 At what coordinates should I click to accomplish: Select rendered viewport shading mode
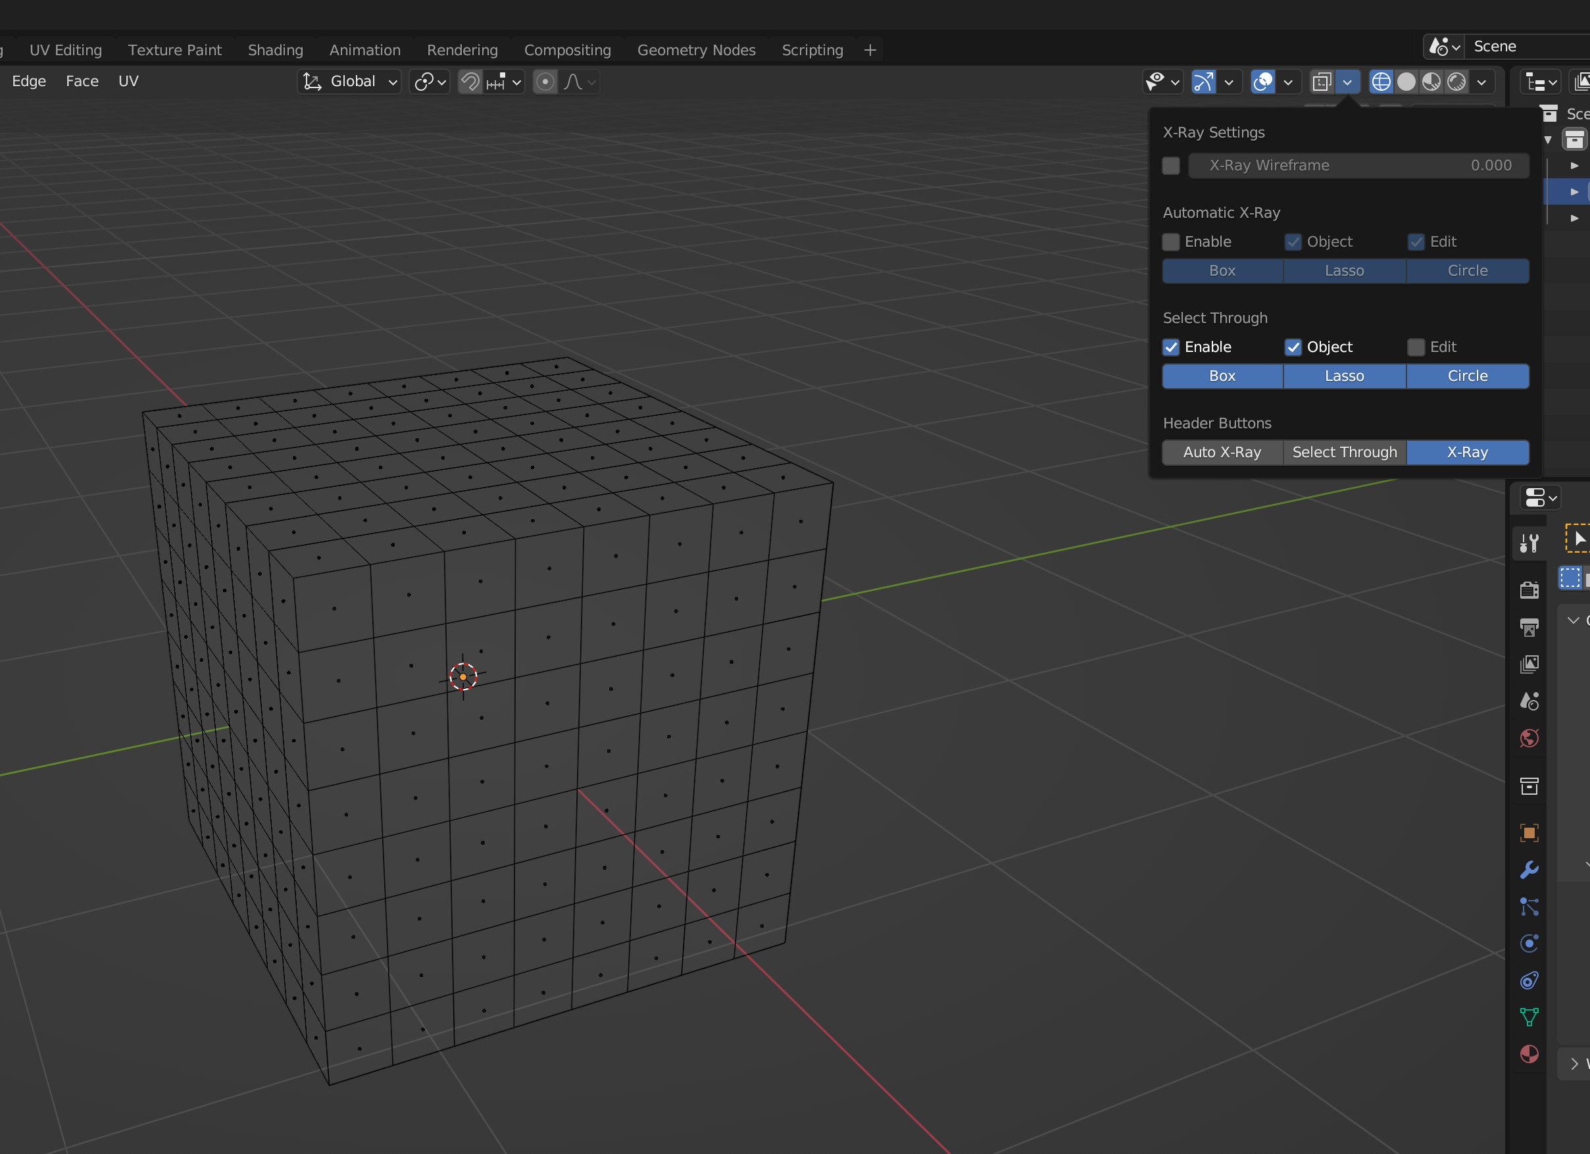click(1456, 82)
